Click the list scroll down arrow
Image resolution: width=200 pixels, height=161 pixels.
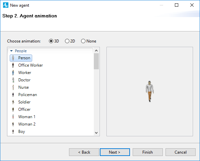[x=96, y=133]
